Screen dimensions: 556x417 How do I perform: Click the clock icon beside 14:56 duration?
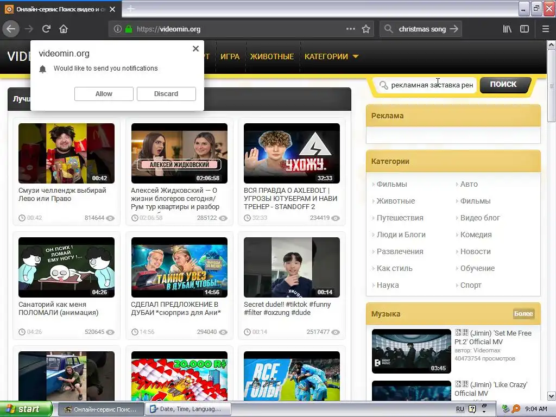[135, 332]
